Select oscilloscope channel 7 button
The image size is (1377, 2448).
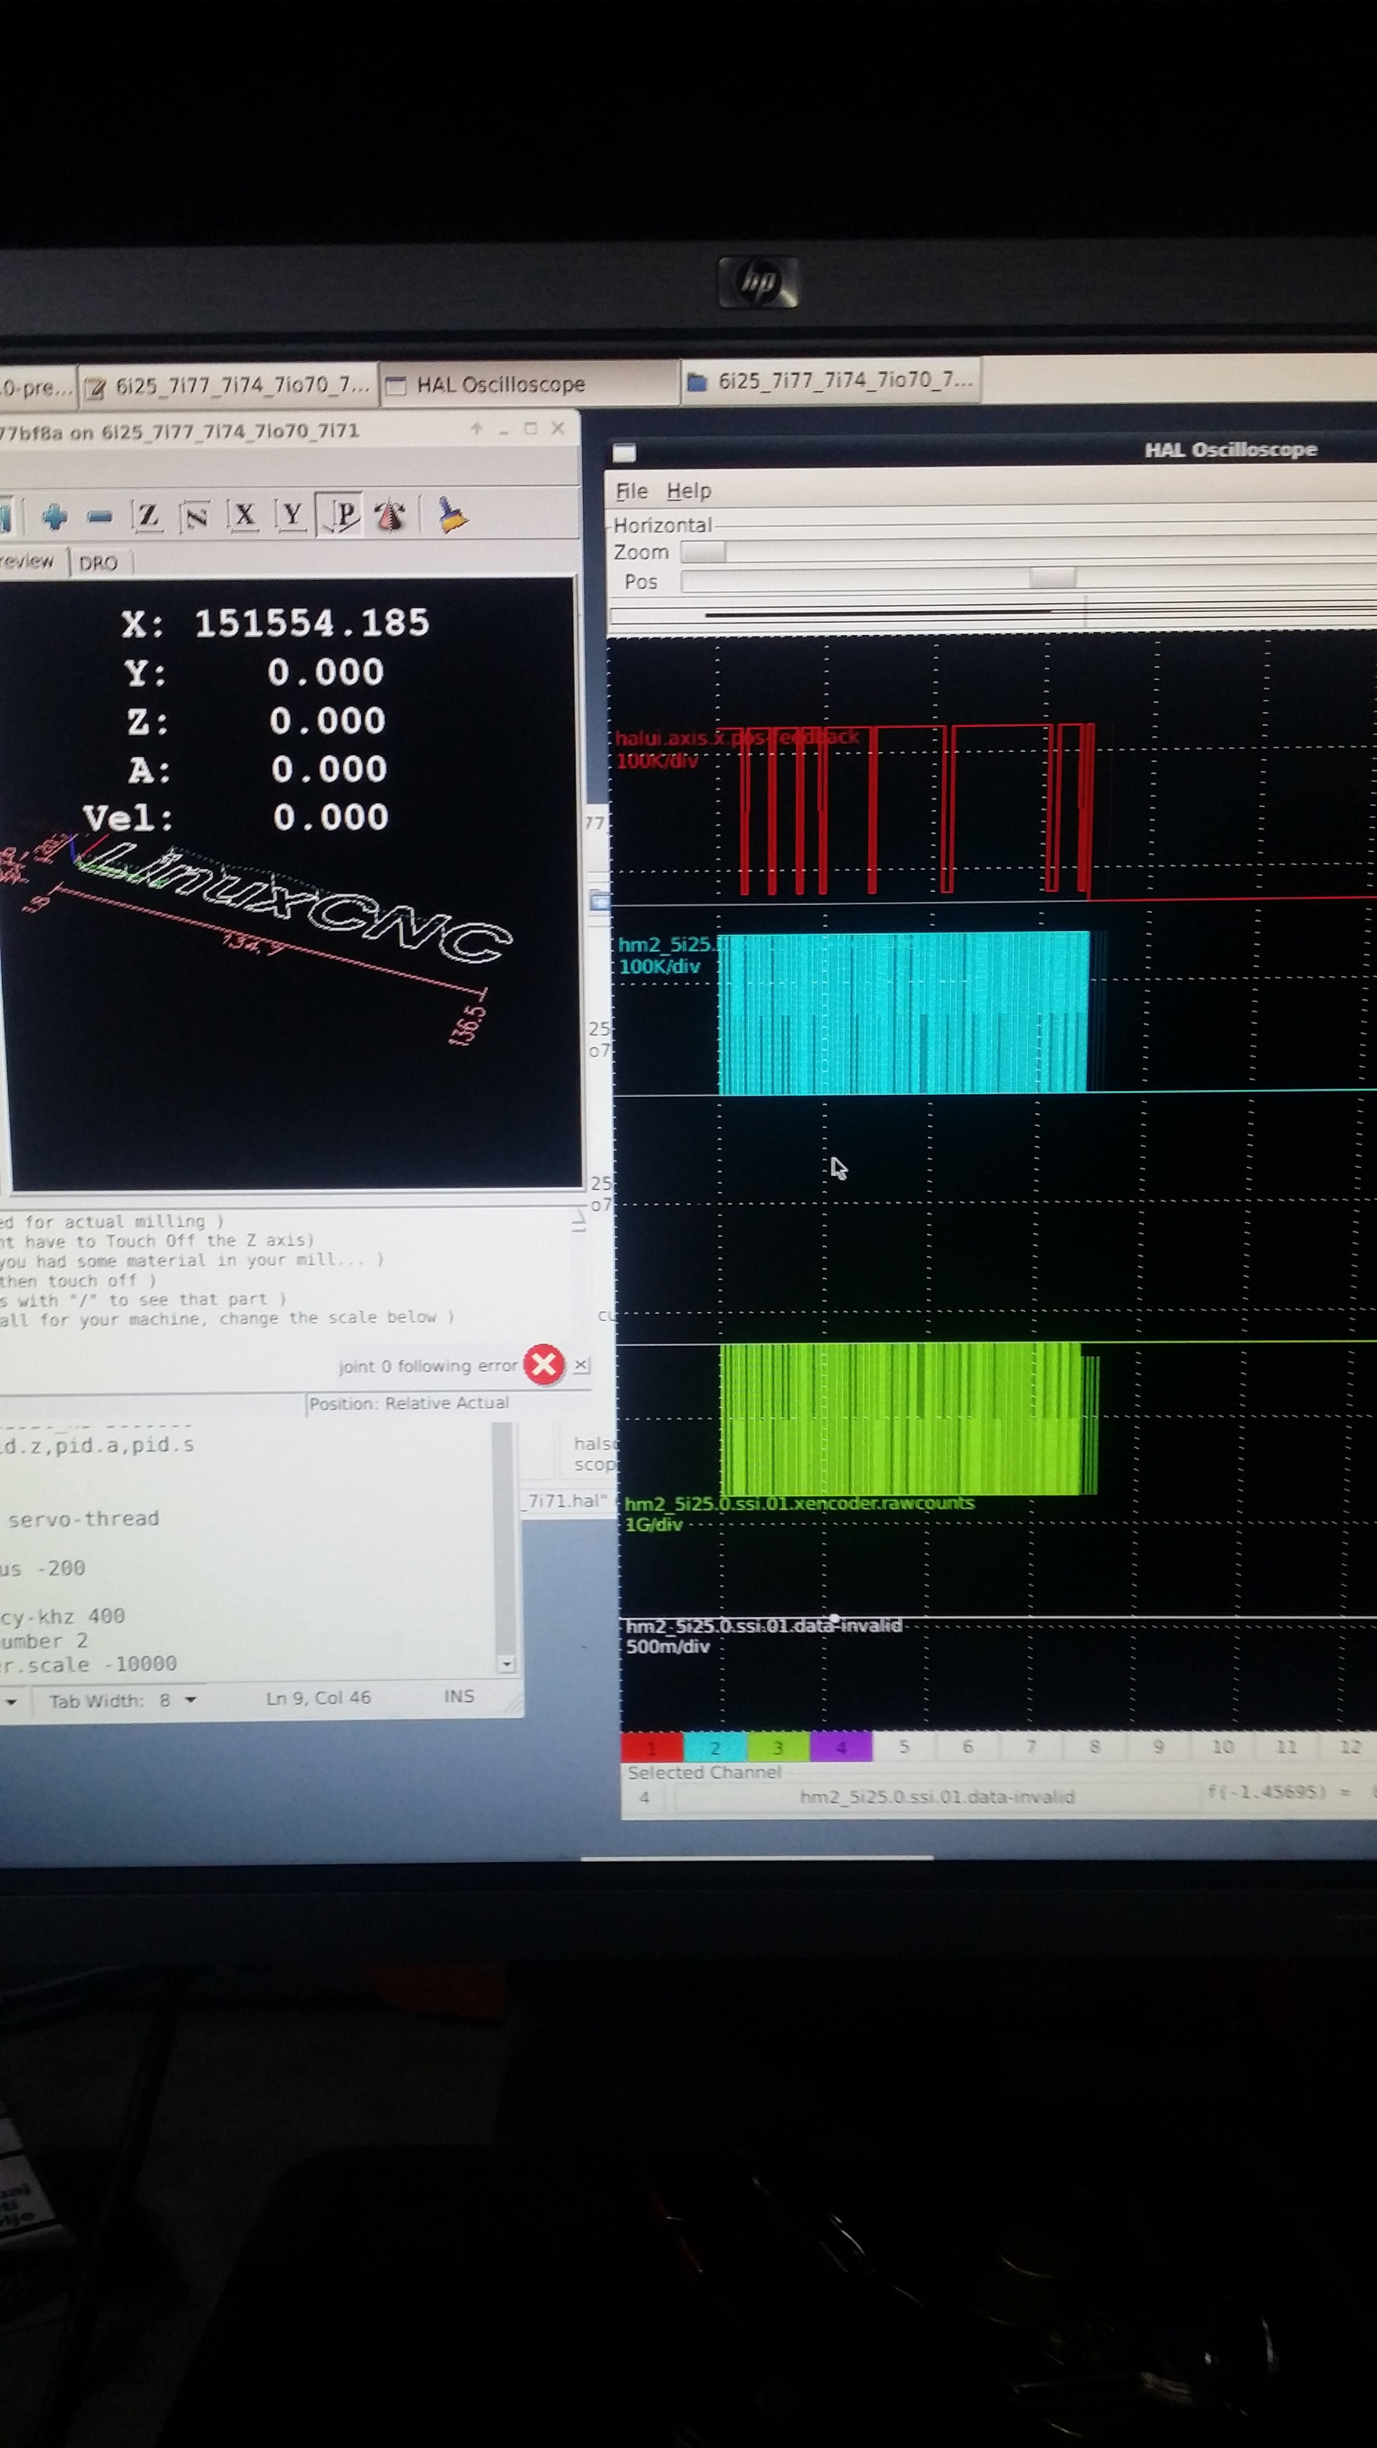pos(1031,1746)
